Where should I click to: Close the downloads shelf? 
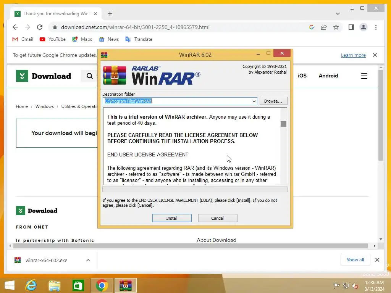[x=377, y=260]
